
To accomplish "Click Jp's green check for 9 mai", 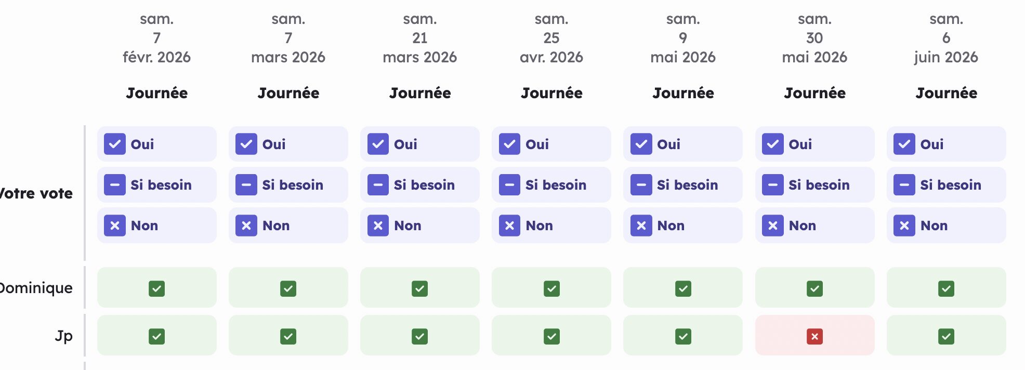I will pyautogui.click(x=683, y=337).
